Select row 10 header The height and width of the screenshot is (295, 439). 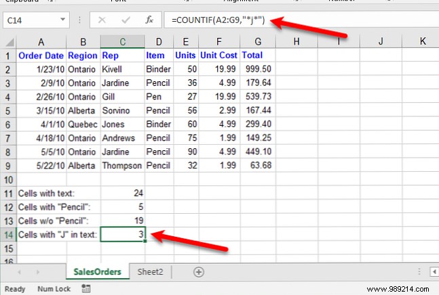[8, 179]
